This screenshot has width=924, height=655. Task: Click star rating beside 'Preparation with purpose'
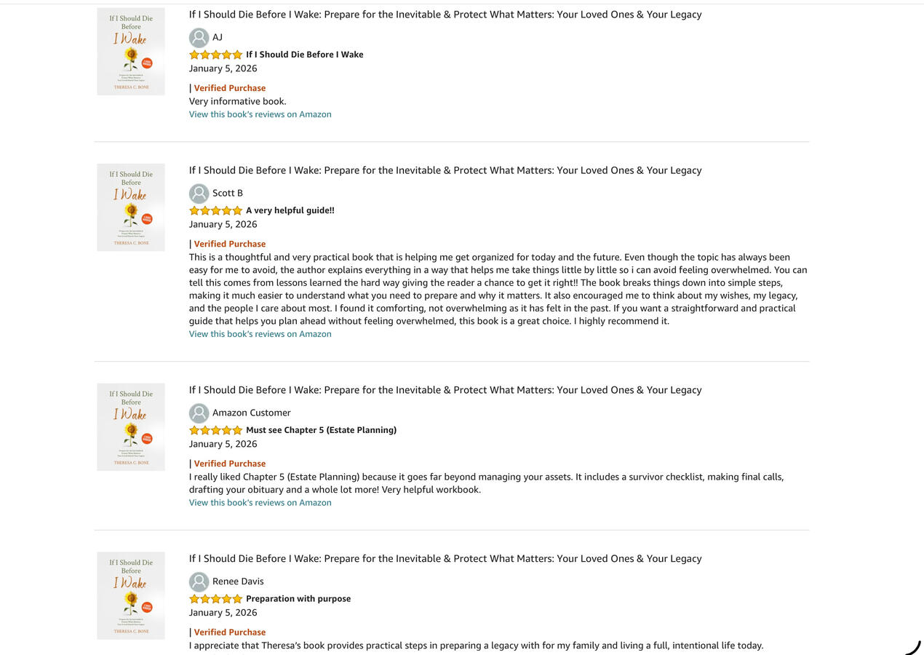tap(215, 599)
